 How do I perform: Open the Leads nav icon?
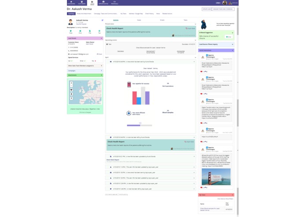click(x=92, y=3)
